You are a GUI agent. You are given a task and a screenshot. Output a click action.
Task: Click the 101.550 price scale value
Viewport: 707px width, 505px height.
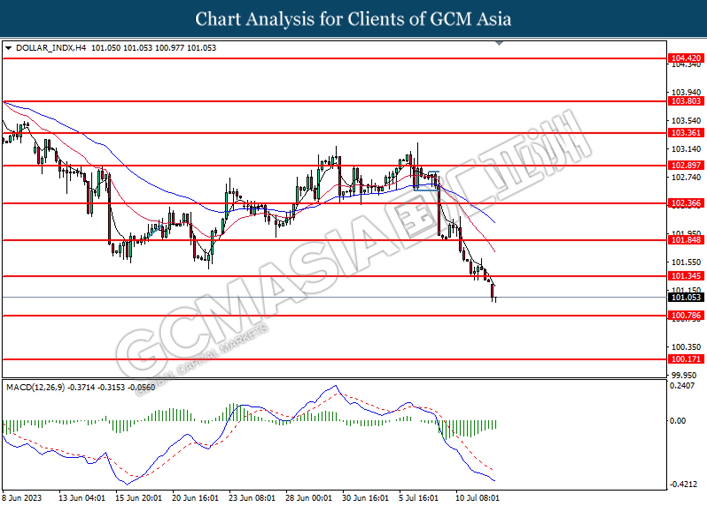pos(686,262)
